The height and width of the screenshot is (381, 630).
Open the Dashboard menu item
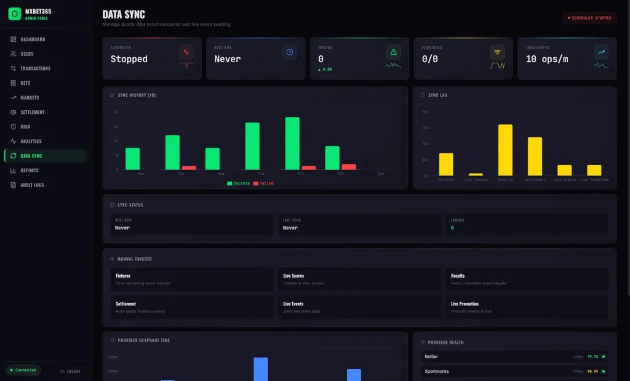click(x=45, y=39)
